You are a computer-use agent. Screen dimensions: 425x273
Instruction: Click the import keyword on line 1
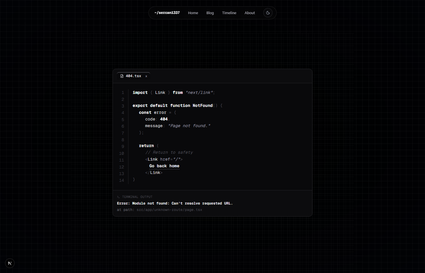[140, 92]
